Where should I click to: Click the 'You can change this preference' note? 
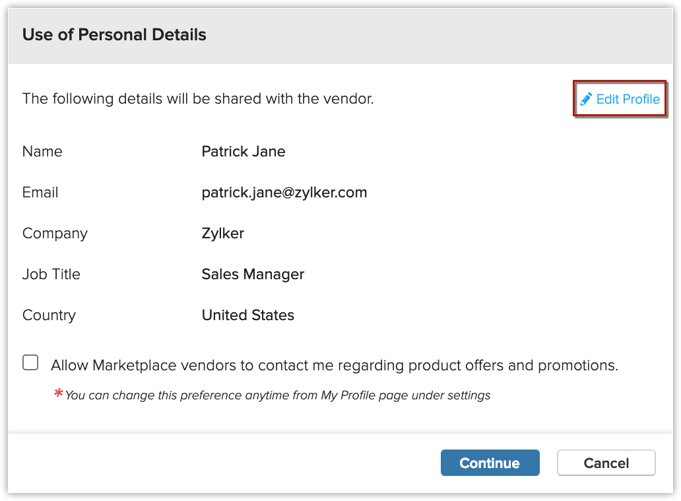[278, 395]
